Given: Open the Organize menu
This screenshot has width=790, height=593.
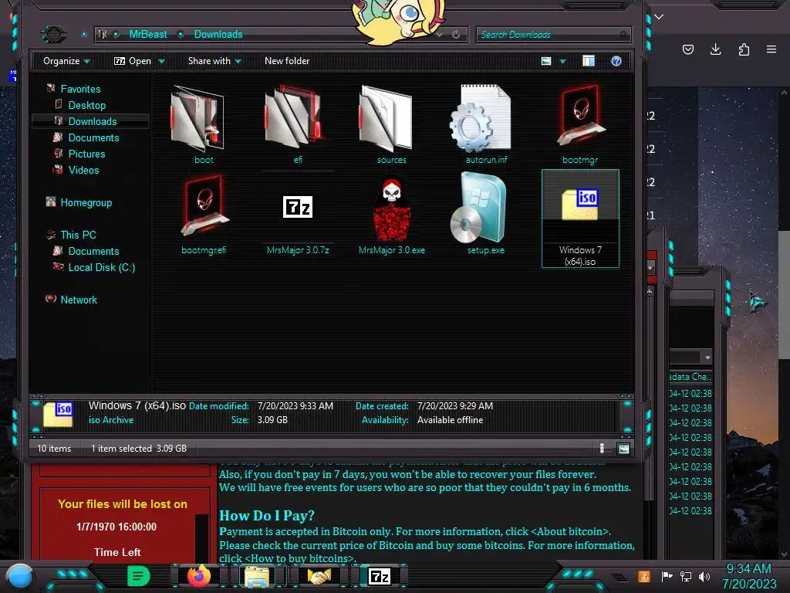Looking at the screenshot, I should pyautogui.click(x=66, y=61).
